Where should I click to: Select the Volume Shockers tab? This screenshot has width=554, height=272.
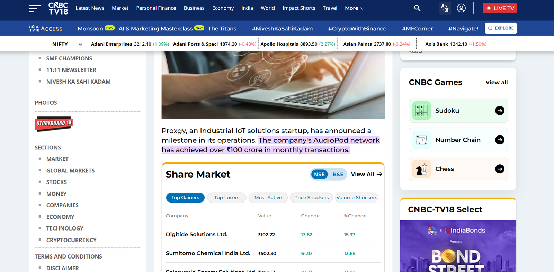pyautogui.click(x=357, y=198)
